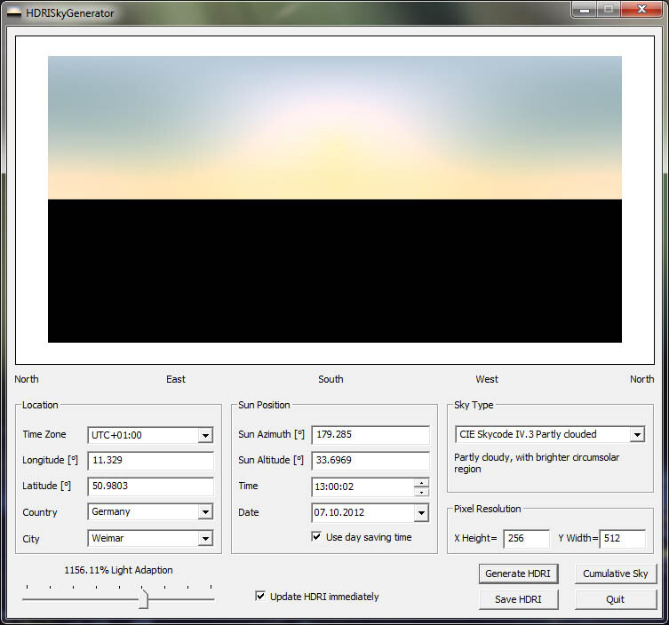Click the X Height resolution field

[527, 539]
